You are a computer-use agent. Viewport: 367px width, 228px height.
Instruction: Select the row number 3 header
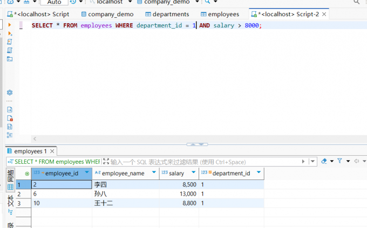(23, 203)
